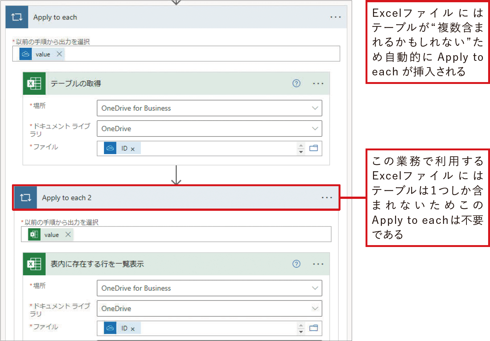Open the file picker in 表内に存在する行を一覧表示
The height and width of the screenshot is (341, 490).
pos(314,328)
